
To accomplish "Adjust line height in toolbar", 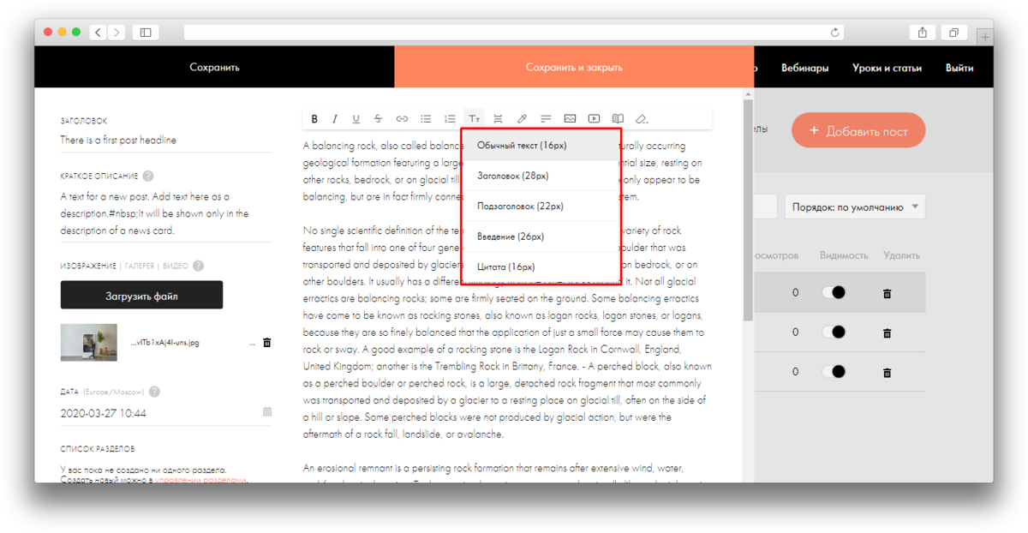I will (x=498, y=119).
